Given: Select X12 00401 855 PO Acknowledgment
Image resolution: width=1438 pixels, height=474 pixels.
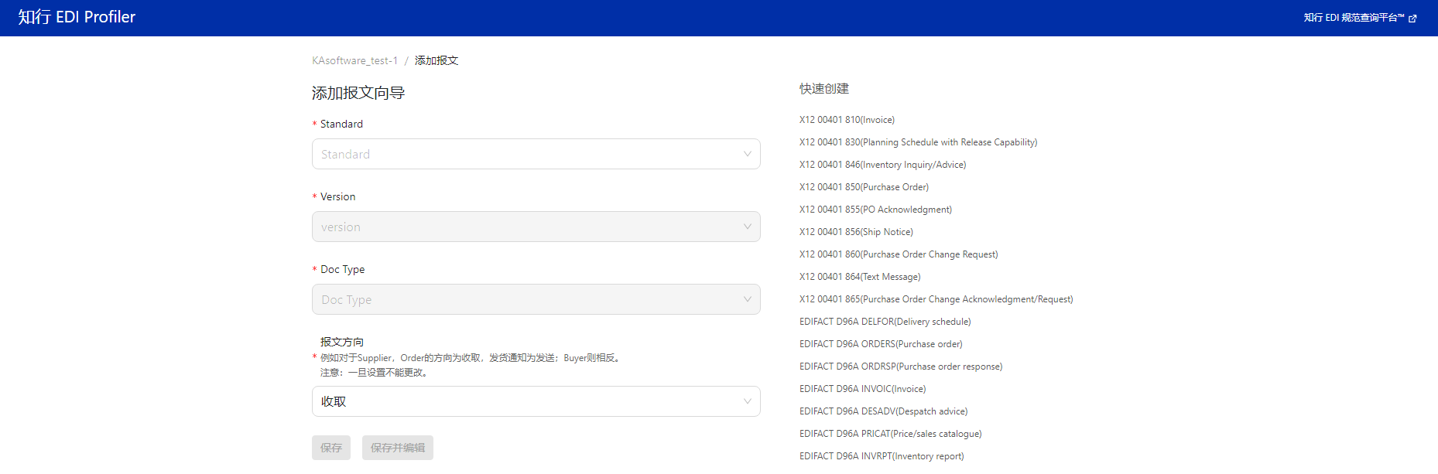Looking at the screenshot, I should [x=875, y=210].
